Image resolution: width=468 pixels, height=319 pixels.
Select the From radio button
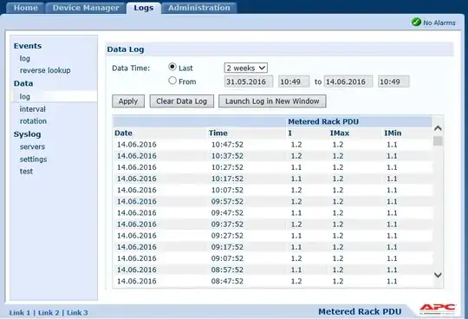click(x=172, y=81)
